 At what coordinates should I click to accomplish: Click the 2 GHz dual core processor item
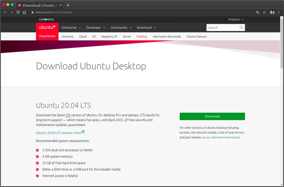68,150
